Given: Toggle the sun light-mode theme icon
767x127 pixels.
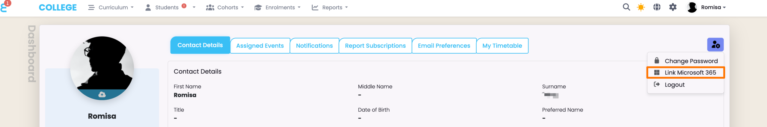Looking at the screenshot, I should (x=641, y=7).
